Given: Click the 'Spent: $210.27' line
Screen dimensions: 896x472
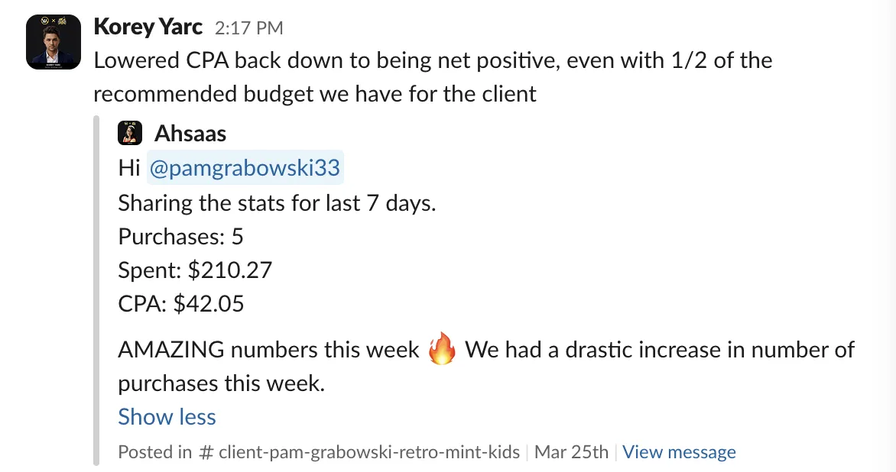Looking at the screenshot, I should pos(195,270).
